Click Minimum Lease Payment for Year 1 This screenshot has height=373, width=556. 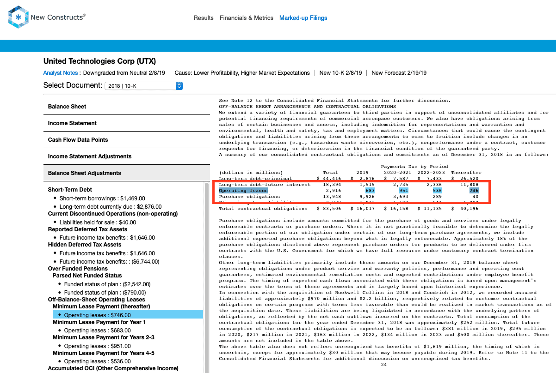[x=99, y=322]
